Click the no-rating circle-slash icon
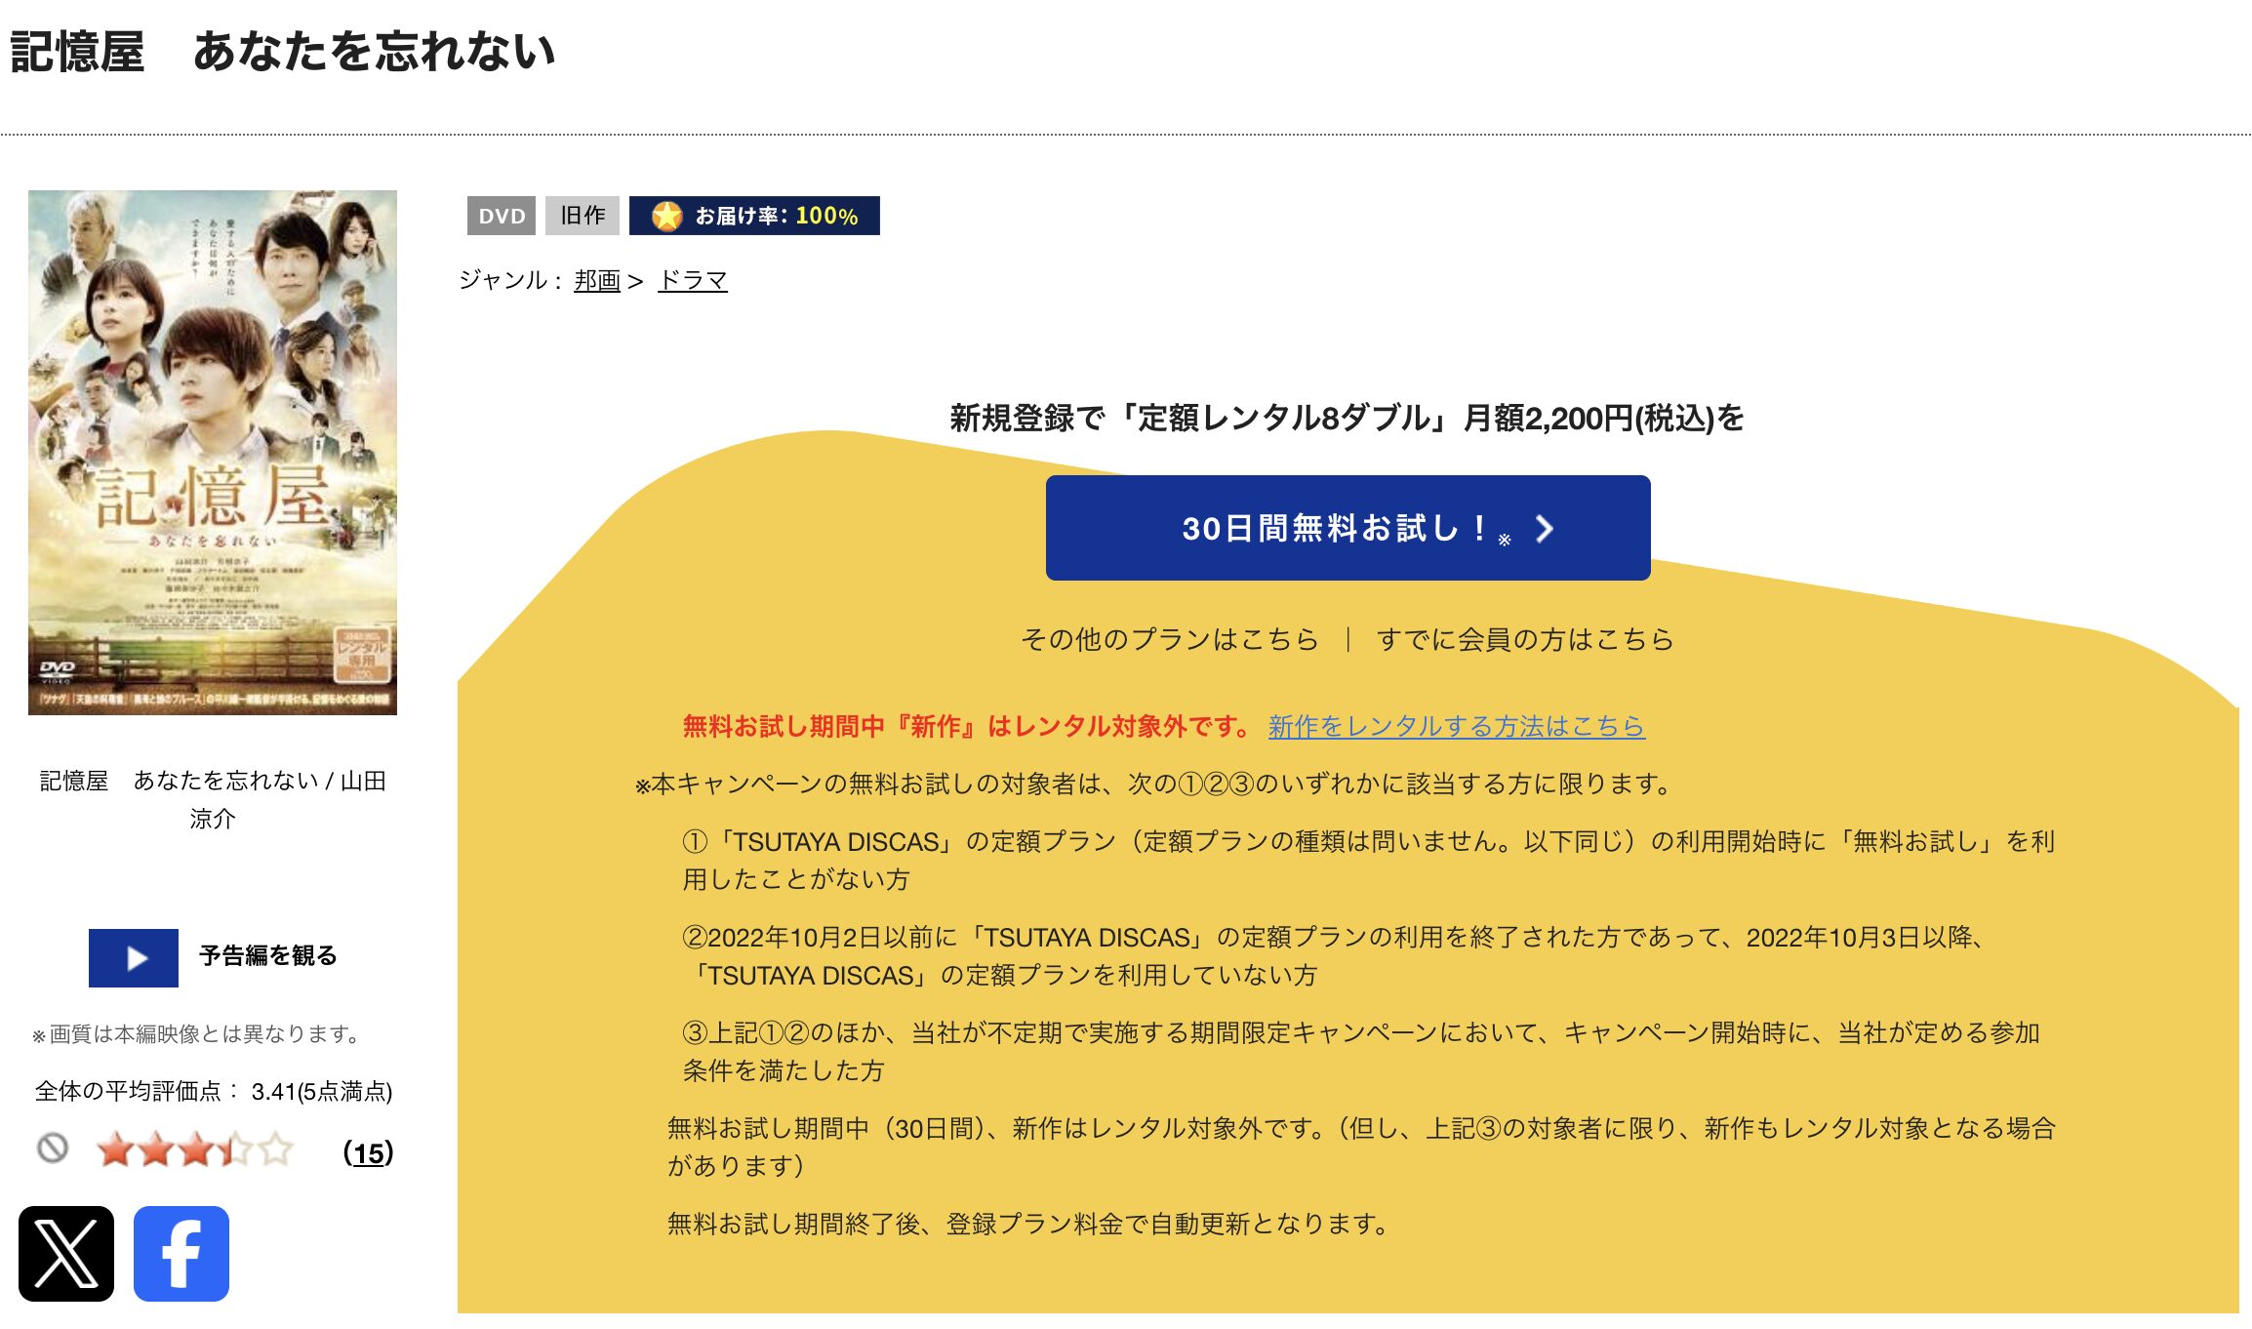The width and height of the screenshot is (2252, 1329). [53, 1148]
